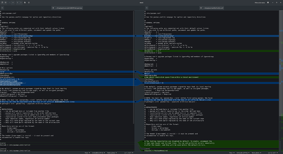This screenshot has width=283, height=154.
Task: Push current change to the right pane
Action: click(21, 2)
